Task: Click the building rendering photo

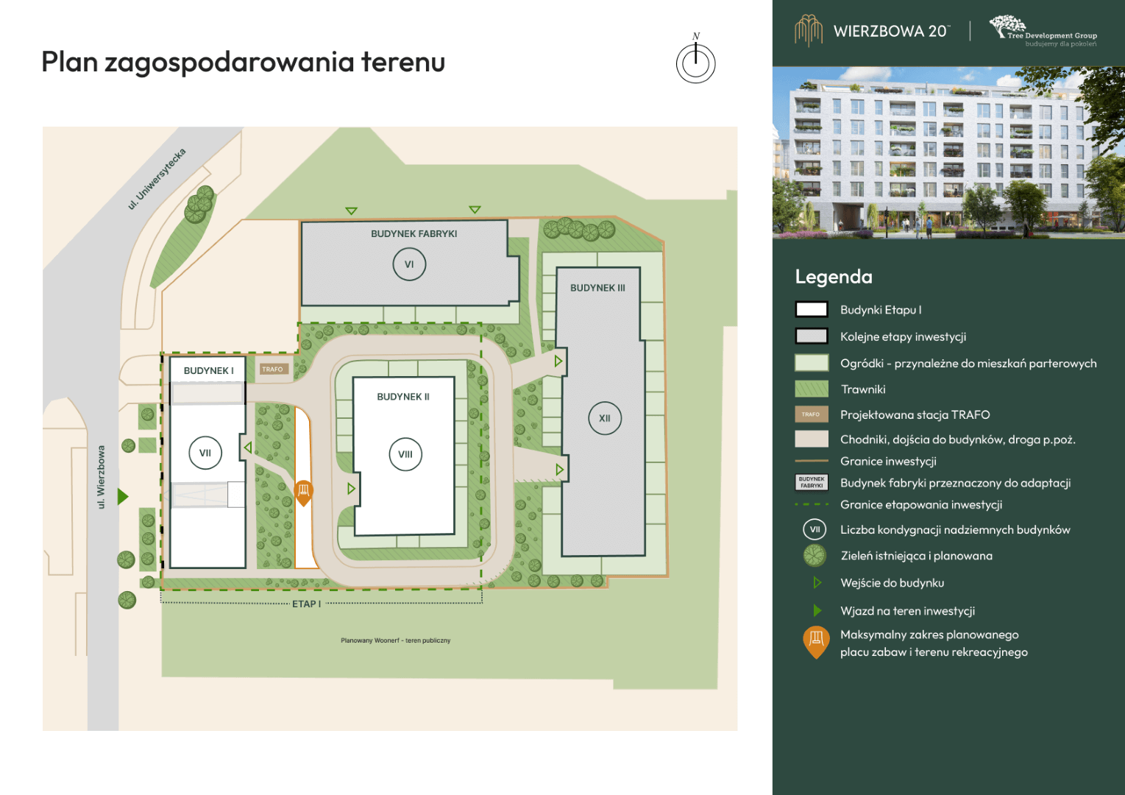Action: click(x=948, y=153)
